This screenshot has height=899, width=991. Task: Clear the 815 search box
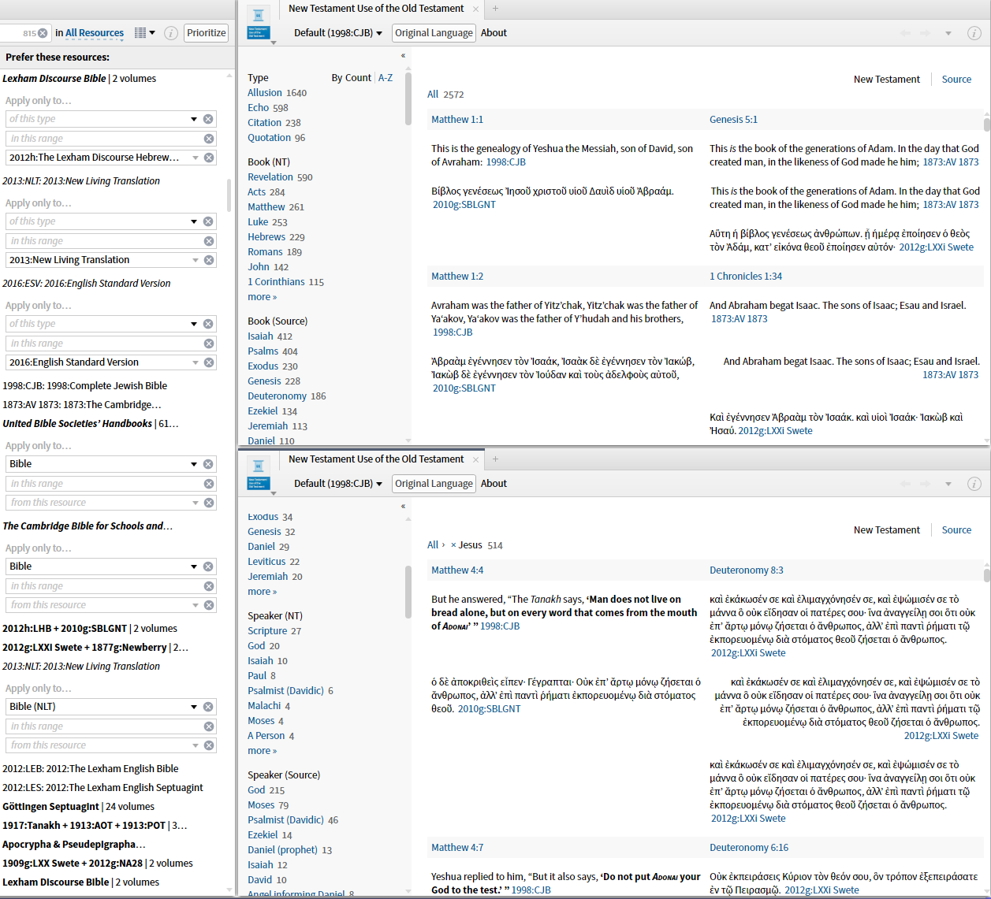click(x=43, y=33)
